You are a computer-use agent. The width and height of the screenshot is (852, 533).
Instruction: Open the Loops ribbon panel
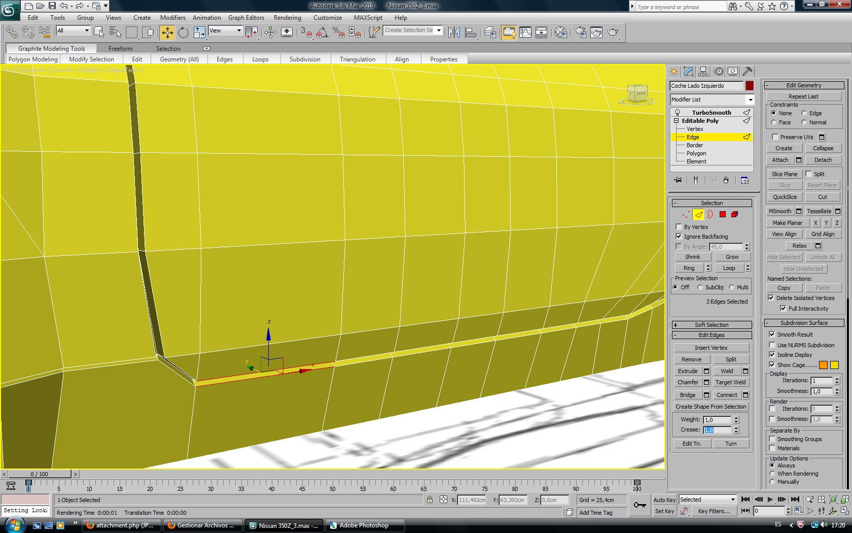click(x=260, y=59)
